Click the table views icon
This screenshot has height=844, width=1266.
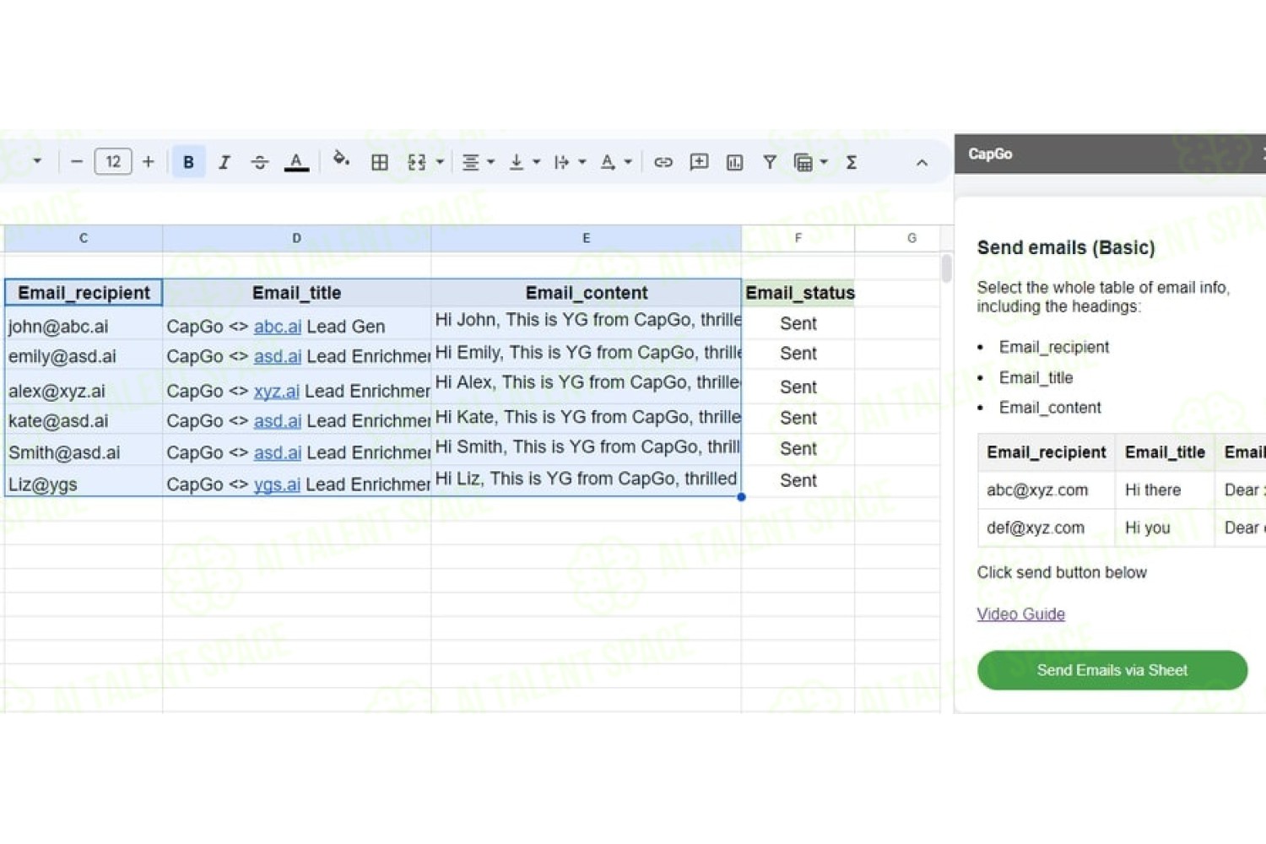[x=803, y=162]
